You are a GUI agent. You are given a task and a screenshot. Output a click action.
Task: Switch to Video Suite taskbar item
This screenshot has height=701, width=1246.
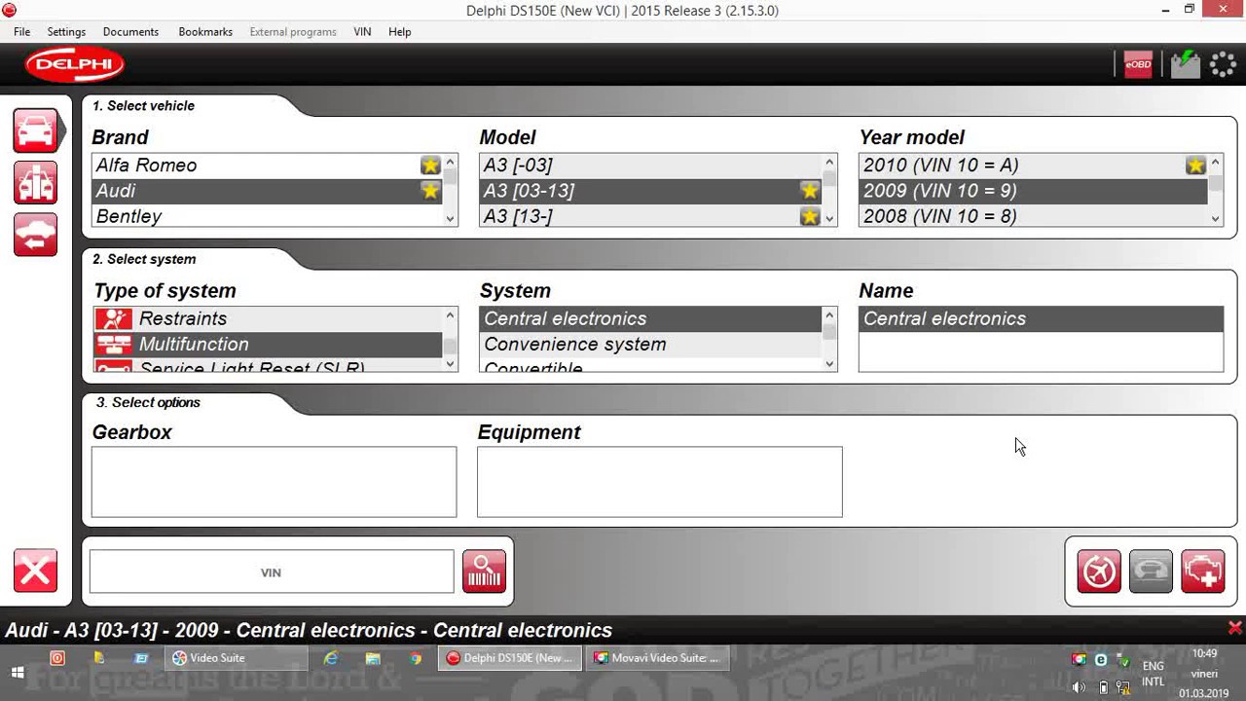[237, 658]
